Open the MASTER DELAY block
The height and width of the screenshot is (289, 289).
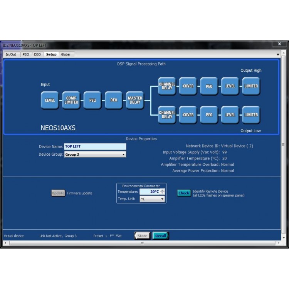(135, 100)
